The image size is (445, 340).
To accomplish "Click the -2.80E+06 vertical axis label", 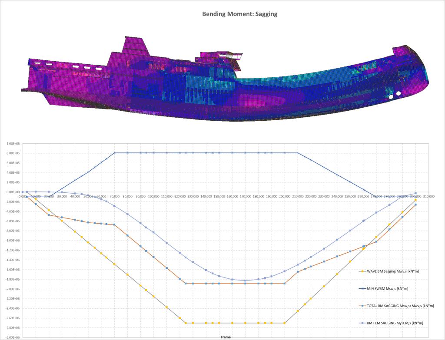I will (x=13, y=328).
